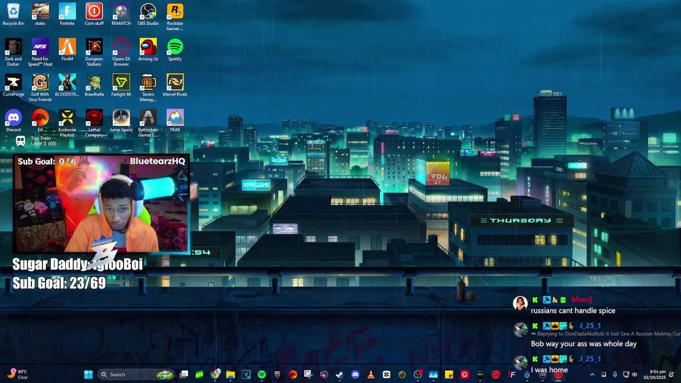Screen dimensions: 681x383
Task: Launch the Dungeon Stalkers desktop shortcut
Action: [94, 52]
